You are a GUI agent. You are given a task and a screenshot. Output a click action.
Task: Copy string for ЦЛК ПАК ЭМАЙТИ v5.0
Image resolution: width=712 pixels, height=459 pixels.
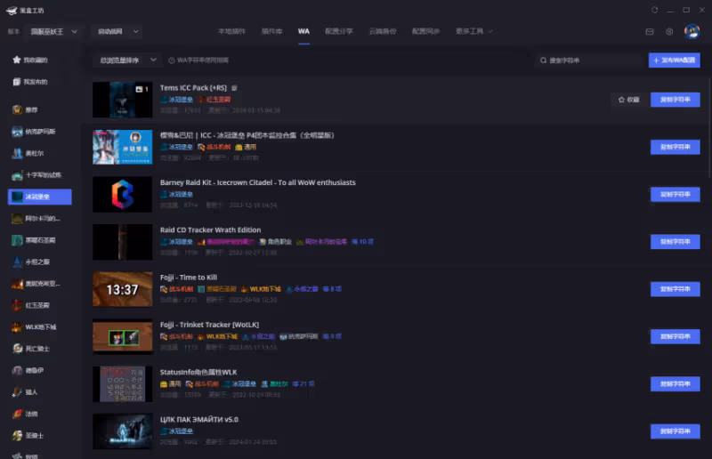click(x=676, y=431)
